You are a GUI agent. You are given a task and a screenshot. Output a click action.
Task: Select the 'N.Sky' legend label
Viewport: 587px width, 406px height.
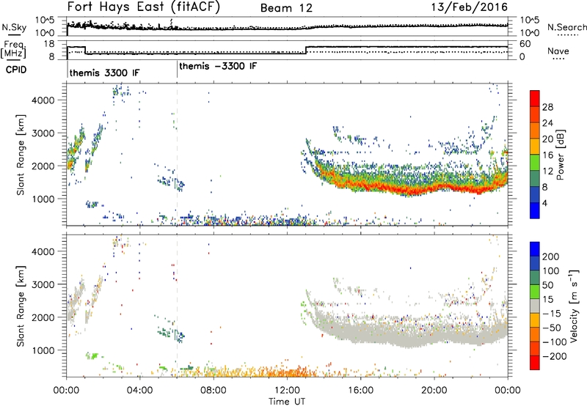pos(14,27)
